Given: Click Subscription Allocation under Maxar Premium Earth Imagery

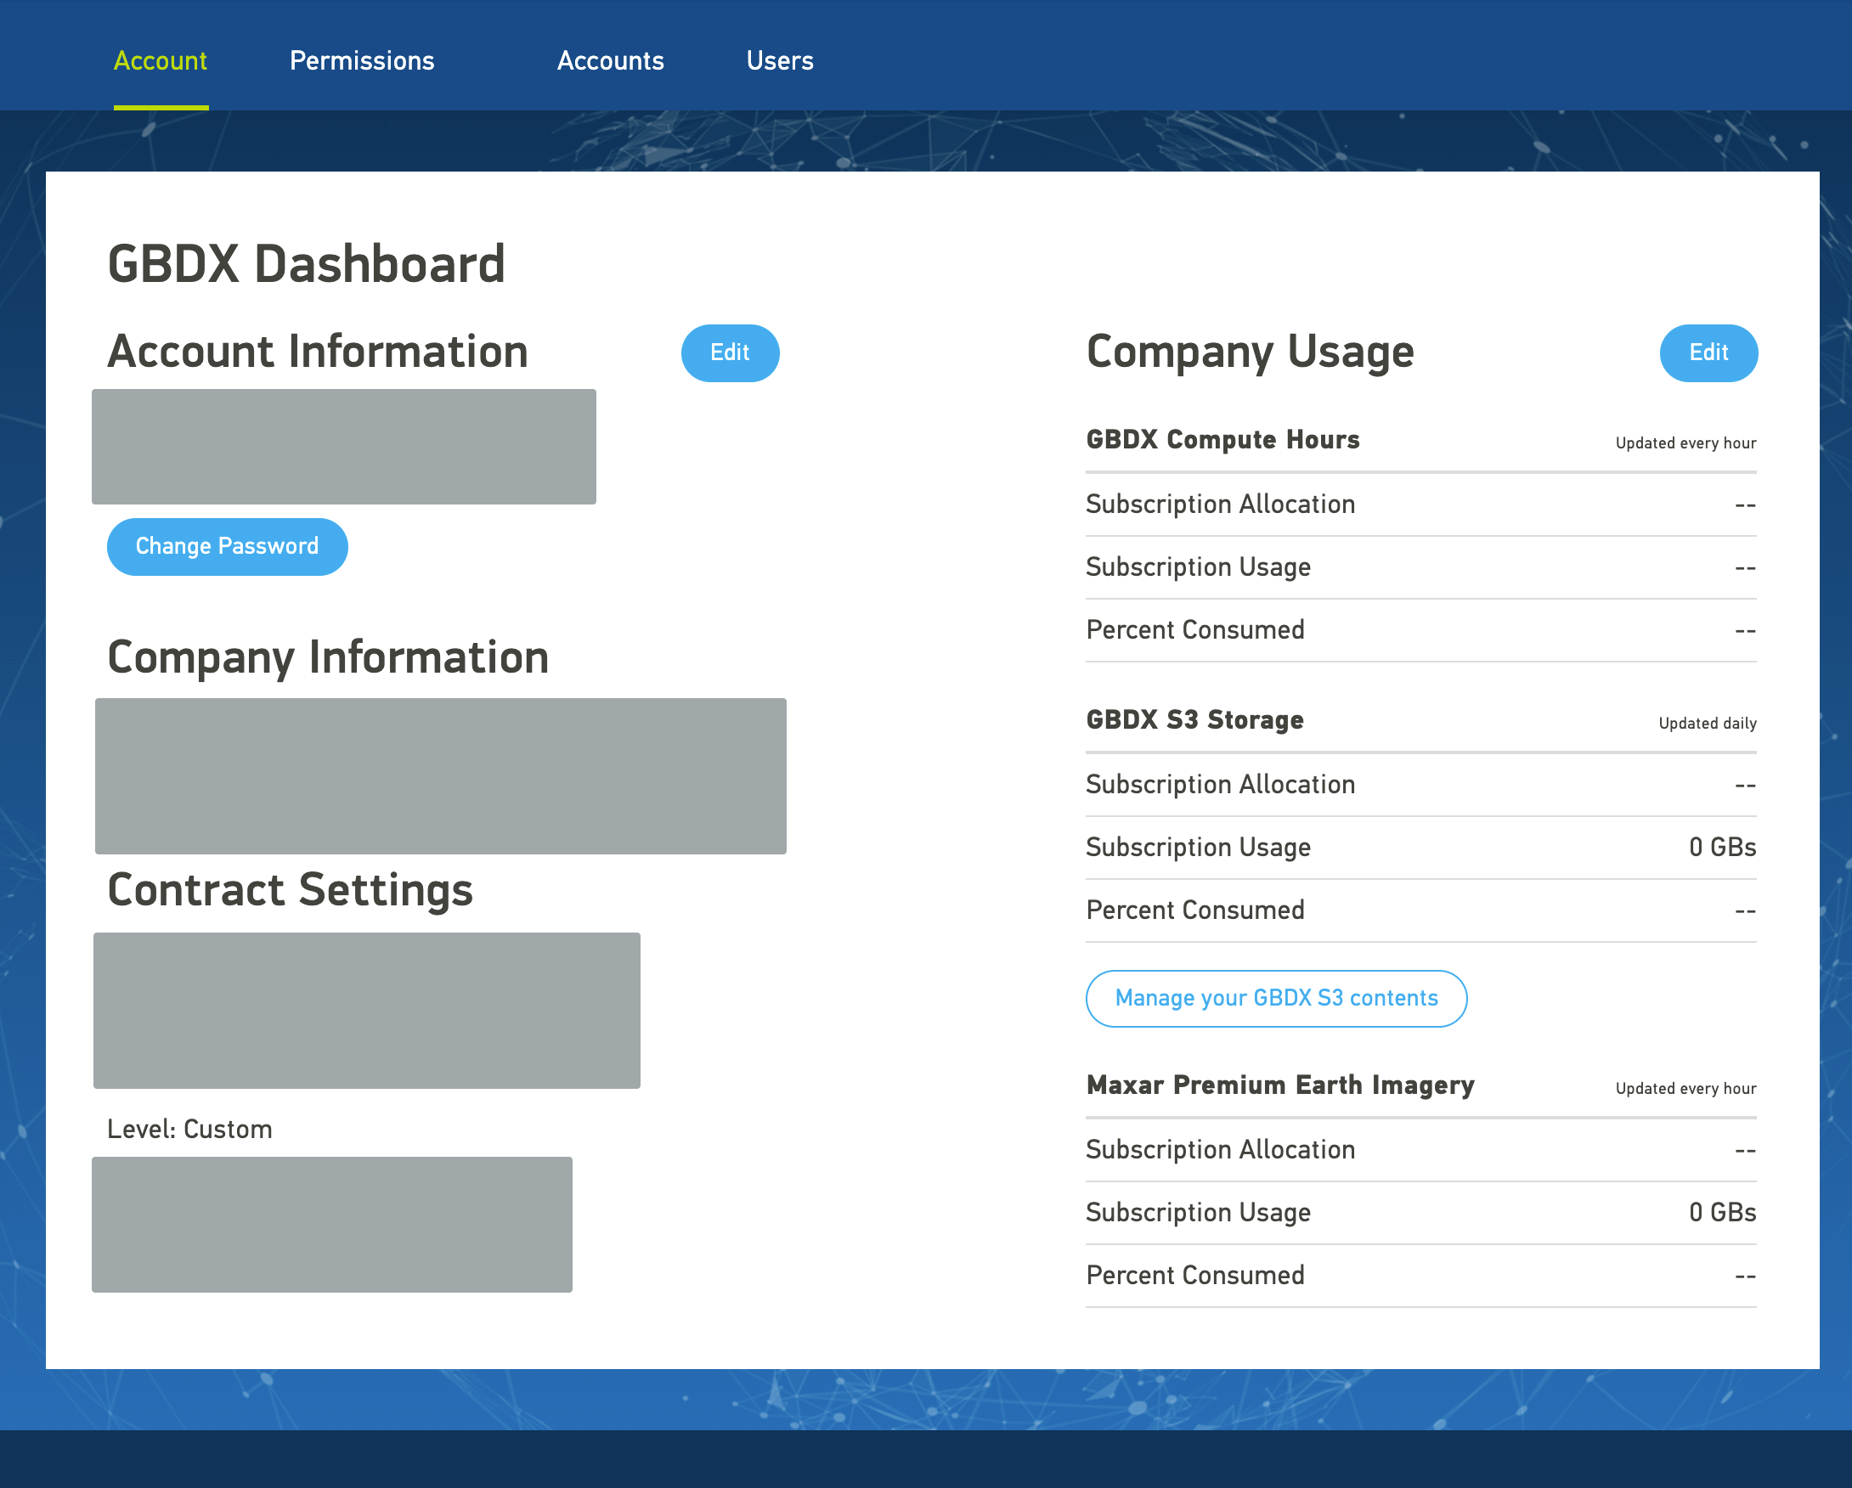Looking at the screenshot, I should tap(1221, 1150).
